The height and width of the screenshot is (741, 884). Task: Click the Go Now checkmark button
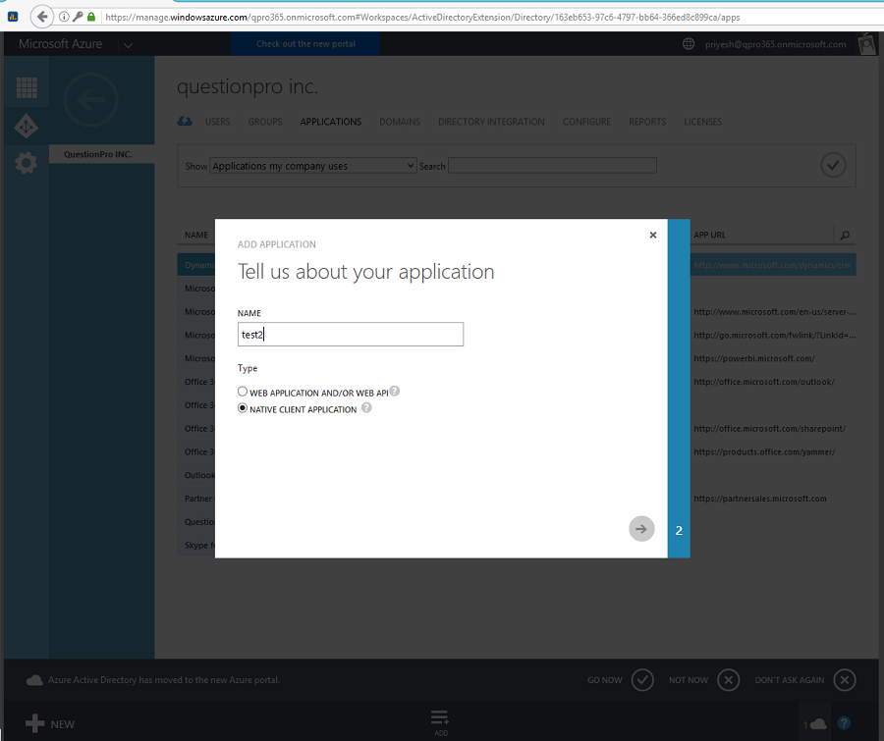[x=642, y=679]
